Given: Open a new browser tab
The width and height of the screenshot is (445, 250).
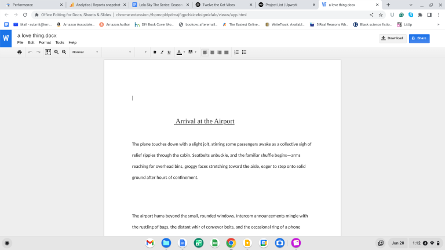Looking at the screenshot, I should [388, 5].
